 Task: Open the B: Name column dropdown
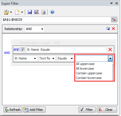click(26, 58)
